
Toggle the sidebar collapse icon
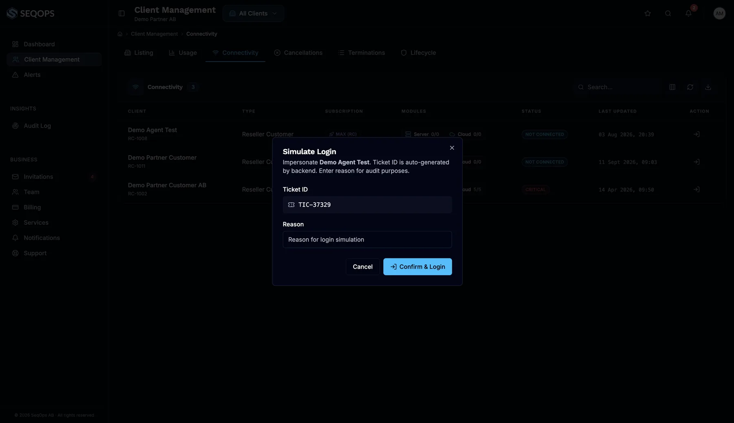[x=122, y=13]
